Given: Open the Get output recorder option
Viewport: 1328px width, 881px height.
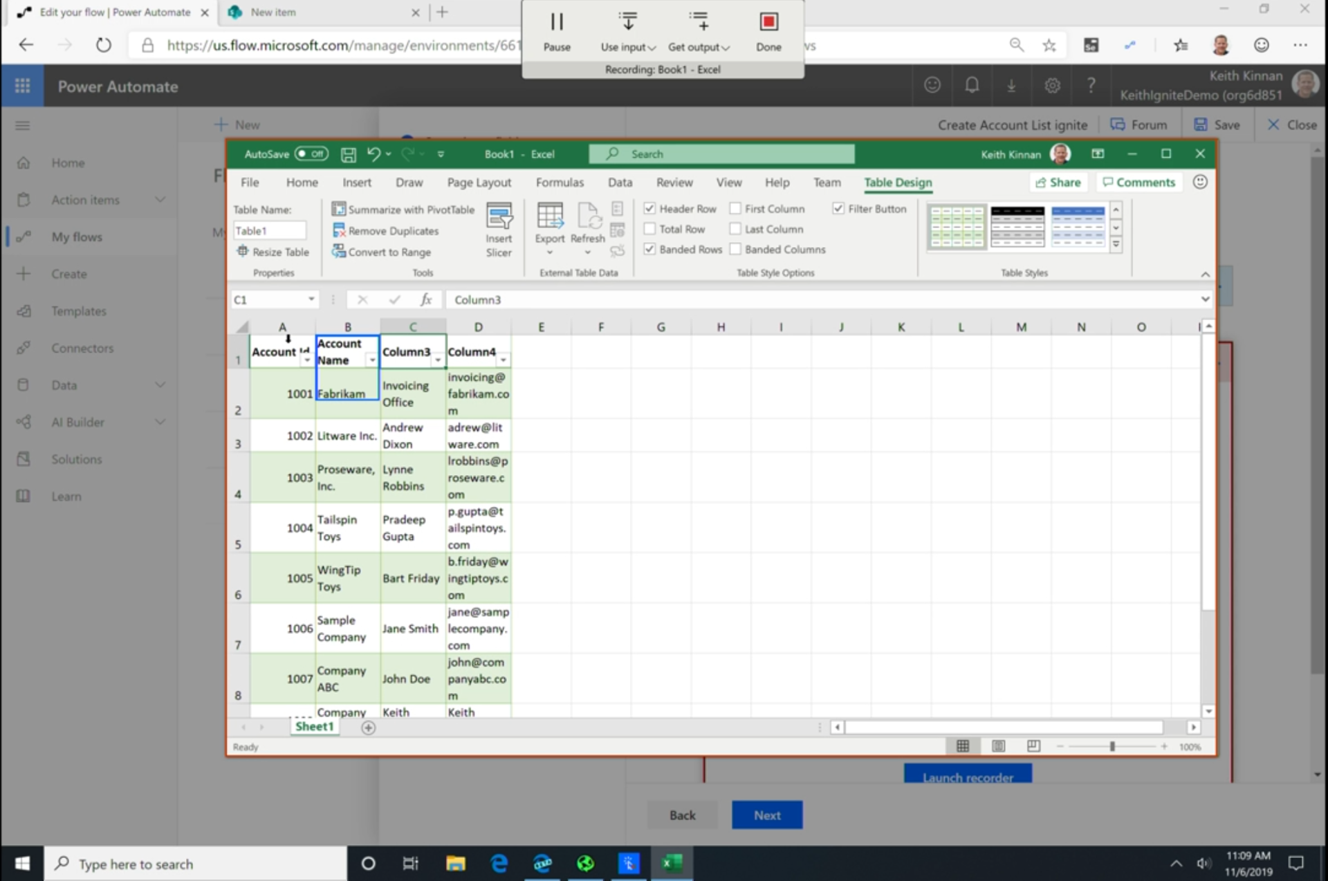Looking at the screenshot, I should [x=699, y=31].
